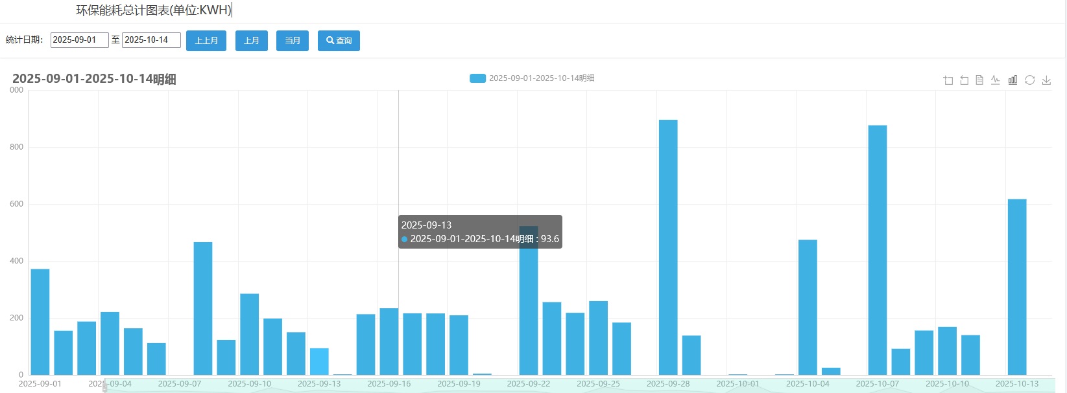Select the 上月 quick date button

pyautogui.click(x=251, y=41)
